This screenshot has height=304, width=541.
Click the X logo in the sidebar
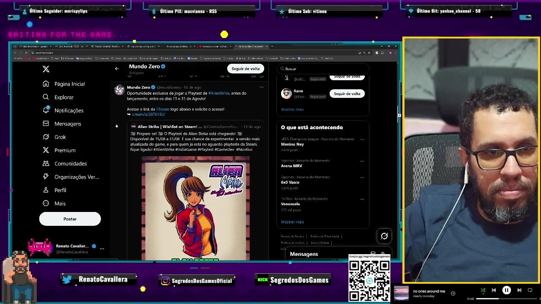[x=46, y=69]
